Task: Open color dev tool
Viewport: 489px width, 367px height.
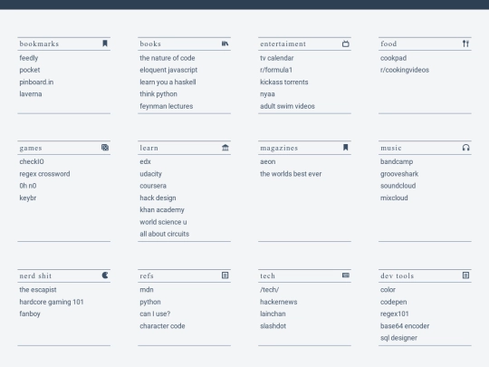Action: [x=388, y=290]
